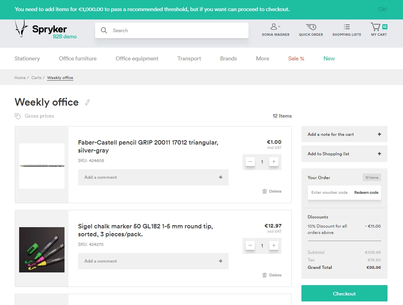Edit cart name with pencil icon
Image resolution: width=403 pixels, height=305 pixels.
87,102
